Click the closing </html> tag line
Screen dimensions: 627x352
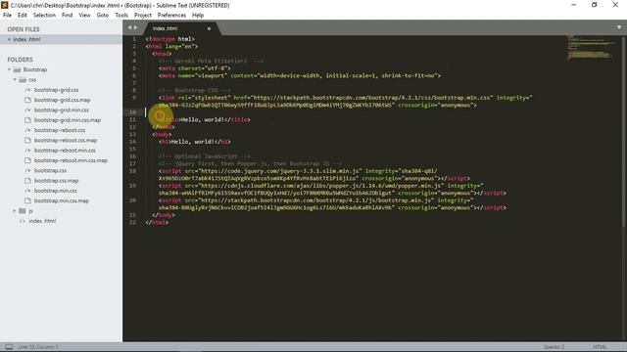[x=157, y=222]
